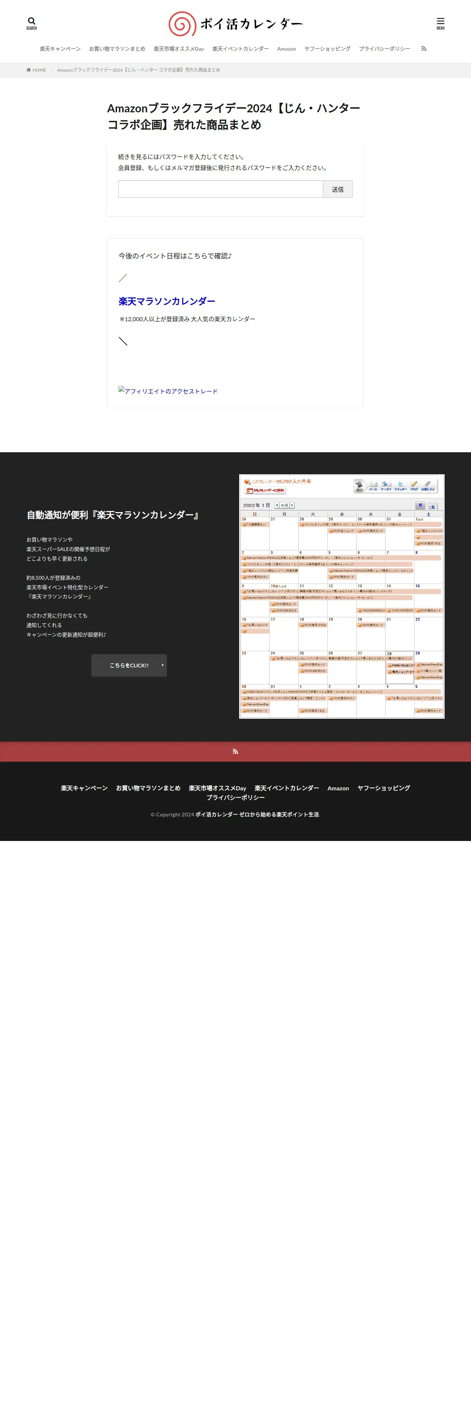Image resolution: width=471 pixels, height=1414 pixels.
Task: Click the RSS icon in red footer bar
Action: (x=235, y=751)
